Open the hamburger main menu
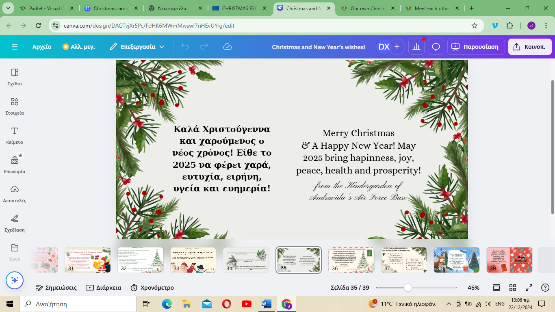555x312 pixels. 15,47
